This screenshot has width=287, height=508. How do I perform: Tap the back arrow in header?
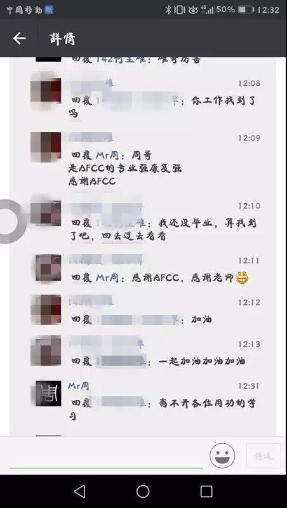click(19, 39)
